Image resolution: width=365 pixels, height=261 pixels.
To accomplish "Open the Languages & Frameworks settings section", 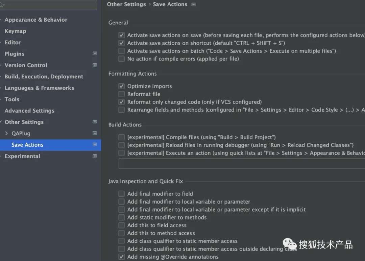I will pyautogui.click(x=39, y=88).
